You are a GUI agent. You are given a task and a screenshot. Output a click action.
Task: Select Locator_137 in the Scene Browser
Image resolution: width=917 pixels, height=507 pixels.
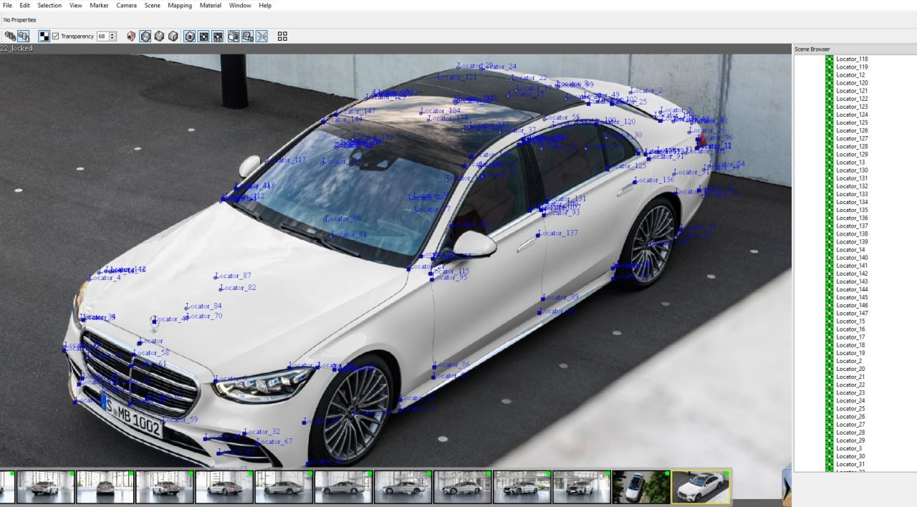[852, 226]
